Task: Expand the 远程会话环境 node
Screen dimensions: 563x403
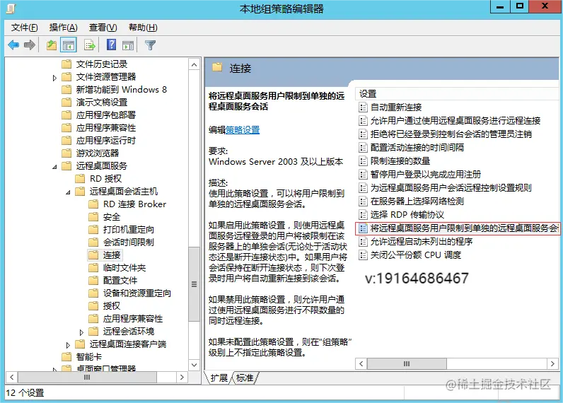Action: coord(81,332)
